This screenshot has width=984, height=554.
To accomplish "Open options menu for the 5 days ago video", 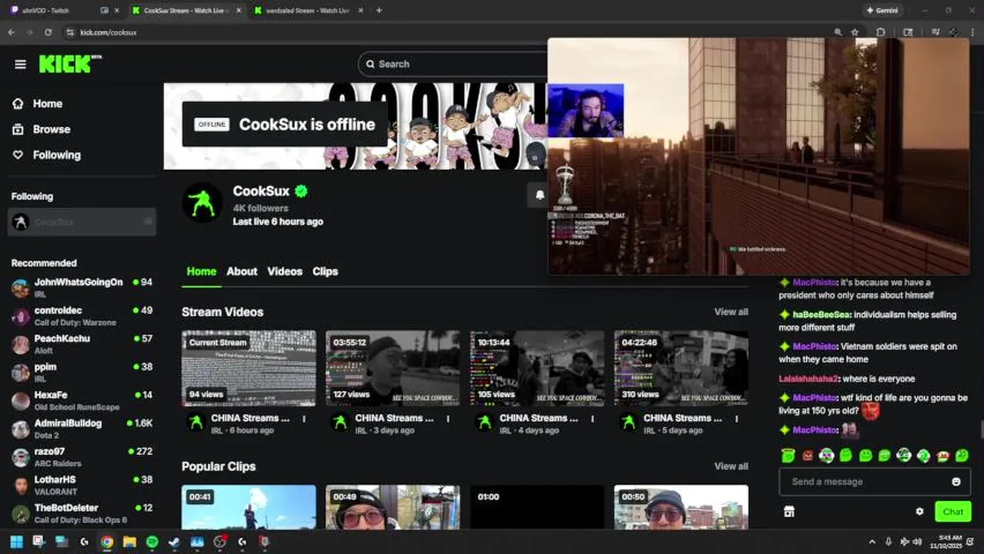I will coord(737,419).
